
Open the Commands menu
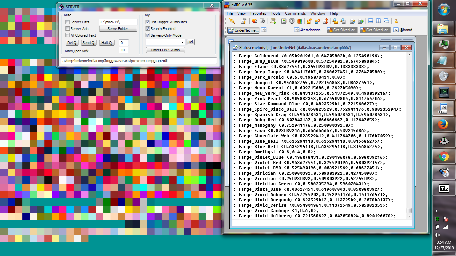pyautogui.click(x=295, y=13)
